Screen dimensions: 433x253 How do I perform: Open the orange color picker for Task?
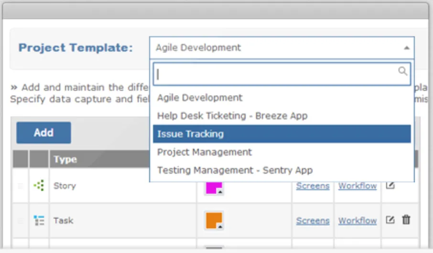pyautogui.click(x=214, y=221)
